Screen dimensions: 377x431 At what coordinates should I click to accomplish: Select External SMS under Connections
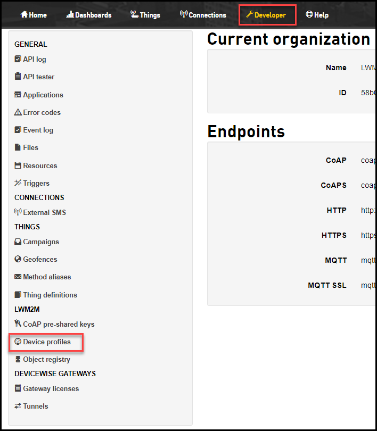(x=40, y=212)
